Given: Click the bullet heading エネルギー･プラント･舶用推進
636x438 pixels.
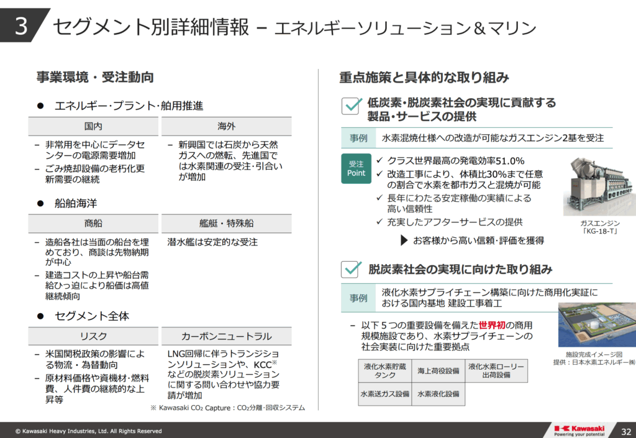Looking at the screenshot, I should coord(129,106).
